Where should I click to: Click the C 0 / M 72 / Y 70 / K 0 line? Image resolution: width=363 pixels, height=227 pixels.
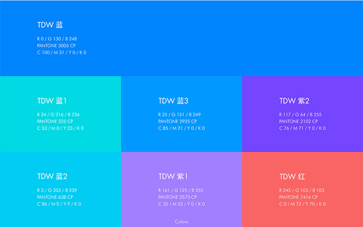[302, 204]
